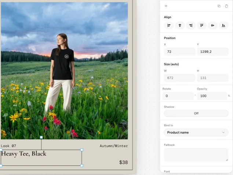233x175 pixels.
Task: Align left edges icon
Action: pos(169,25)
